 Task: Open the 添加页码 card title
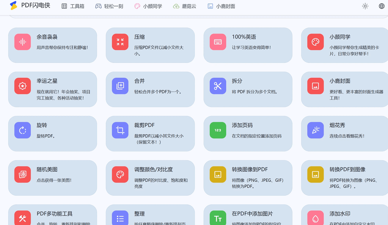click(x=242, y=125)
